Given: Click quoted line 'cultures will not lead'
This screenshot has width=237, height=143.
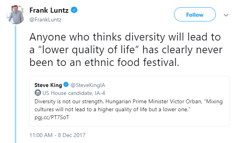Looking at the screenshot, I should click(x=112, y=110).
